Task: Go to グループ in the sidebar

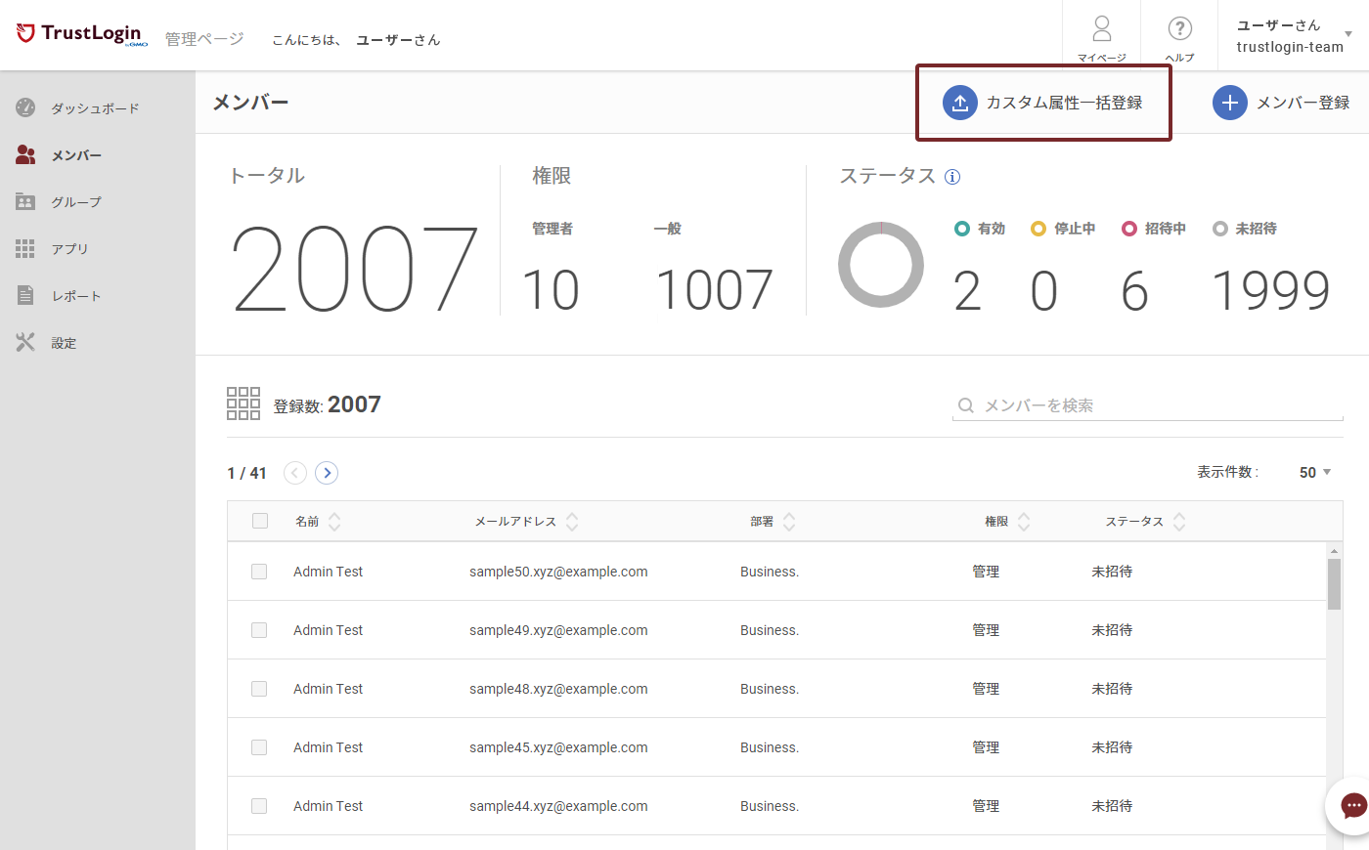Action: pos(76,202)
